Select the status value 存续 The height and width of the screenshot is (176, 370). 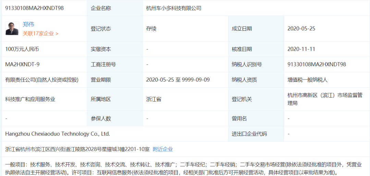point(151,29)
